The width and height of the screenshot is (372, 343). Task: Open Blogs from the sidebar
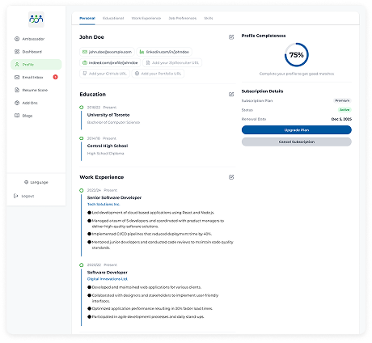click(36, 116)
